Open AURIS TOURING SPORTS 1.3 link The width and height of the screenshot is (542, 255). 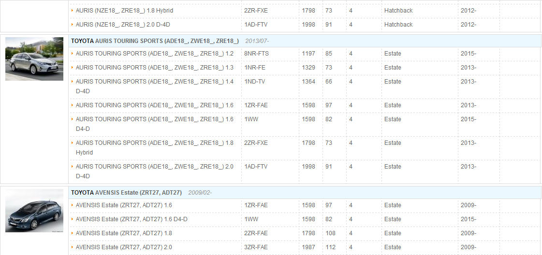point(155,68)
